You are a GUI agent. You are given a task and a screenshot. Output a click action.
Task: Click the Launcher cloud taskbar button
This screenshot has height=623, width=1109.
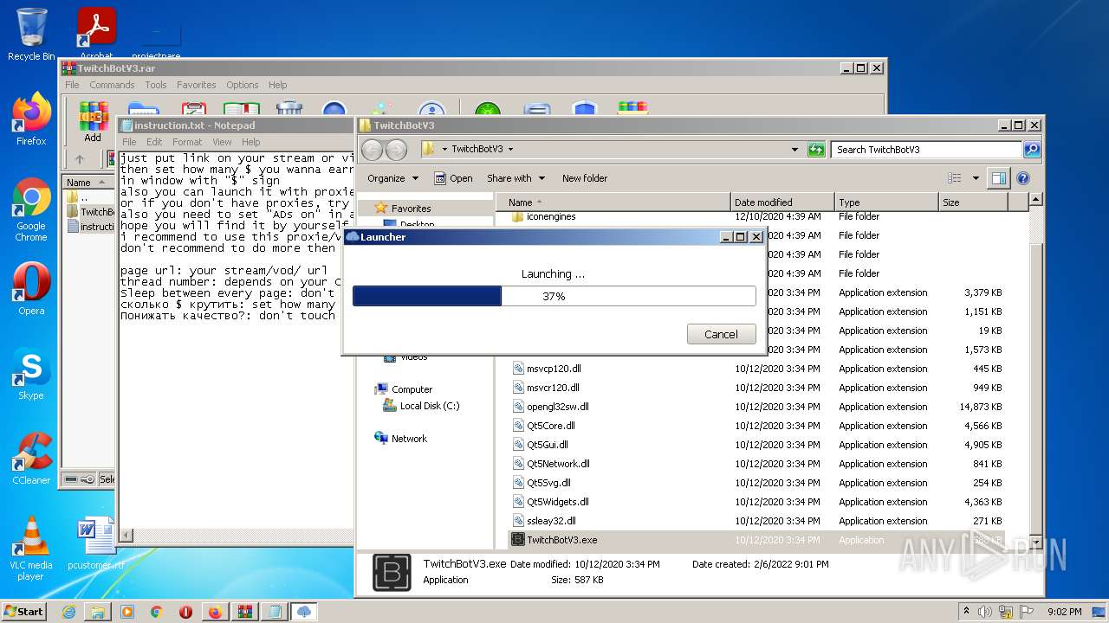[304, 612]
